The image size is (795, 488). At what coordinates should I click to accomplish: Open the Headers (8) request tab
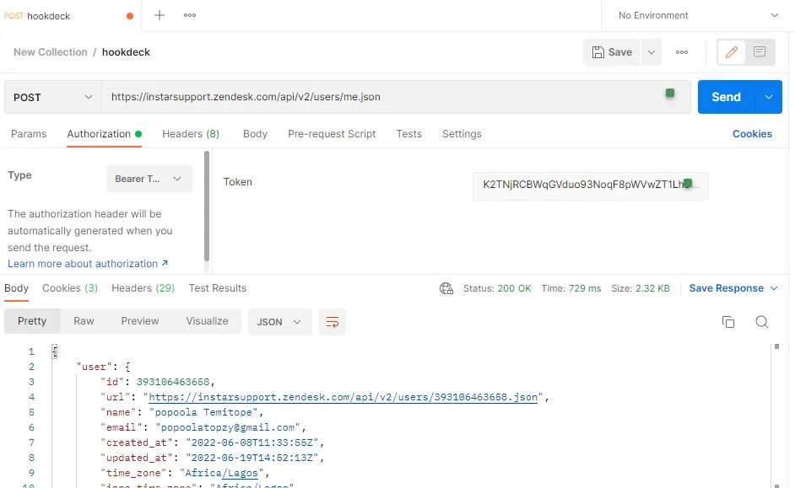click(191, 134)
